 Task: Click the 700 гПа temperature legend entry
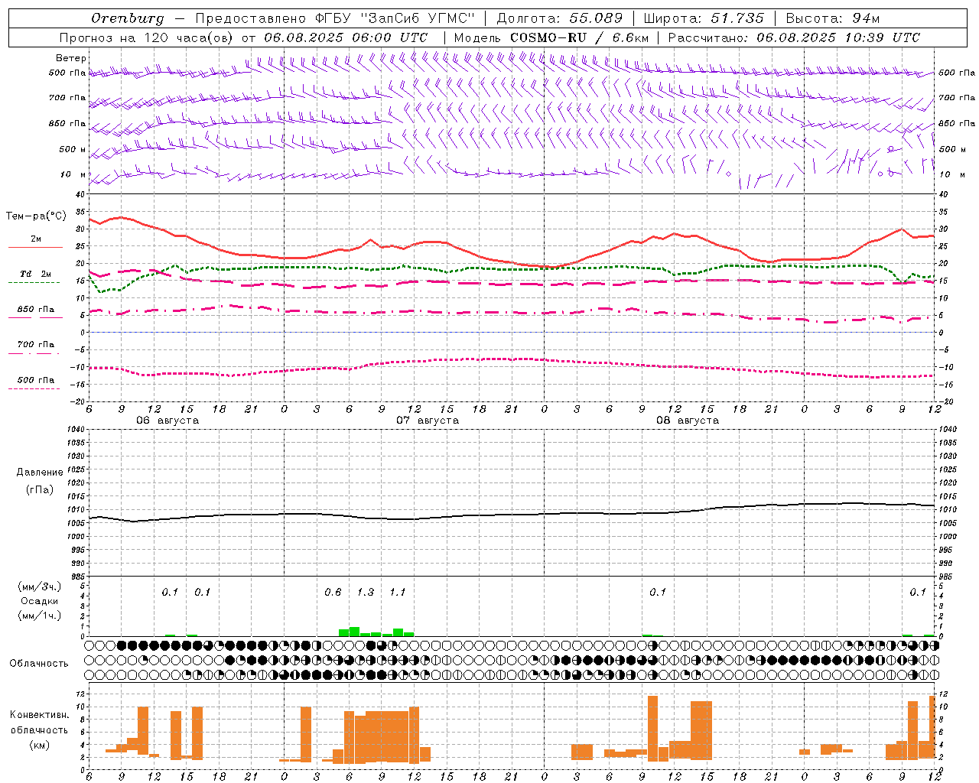click(x=35, y=345)
